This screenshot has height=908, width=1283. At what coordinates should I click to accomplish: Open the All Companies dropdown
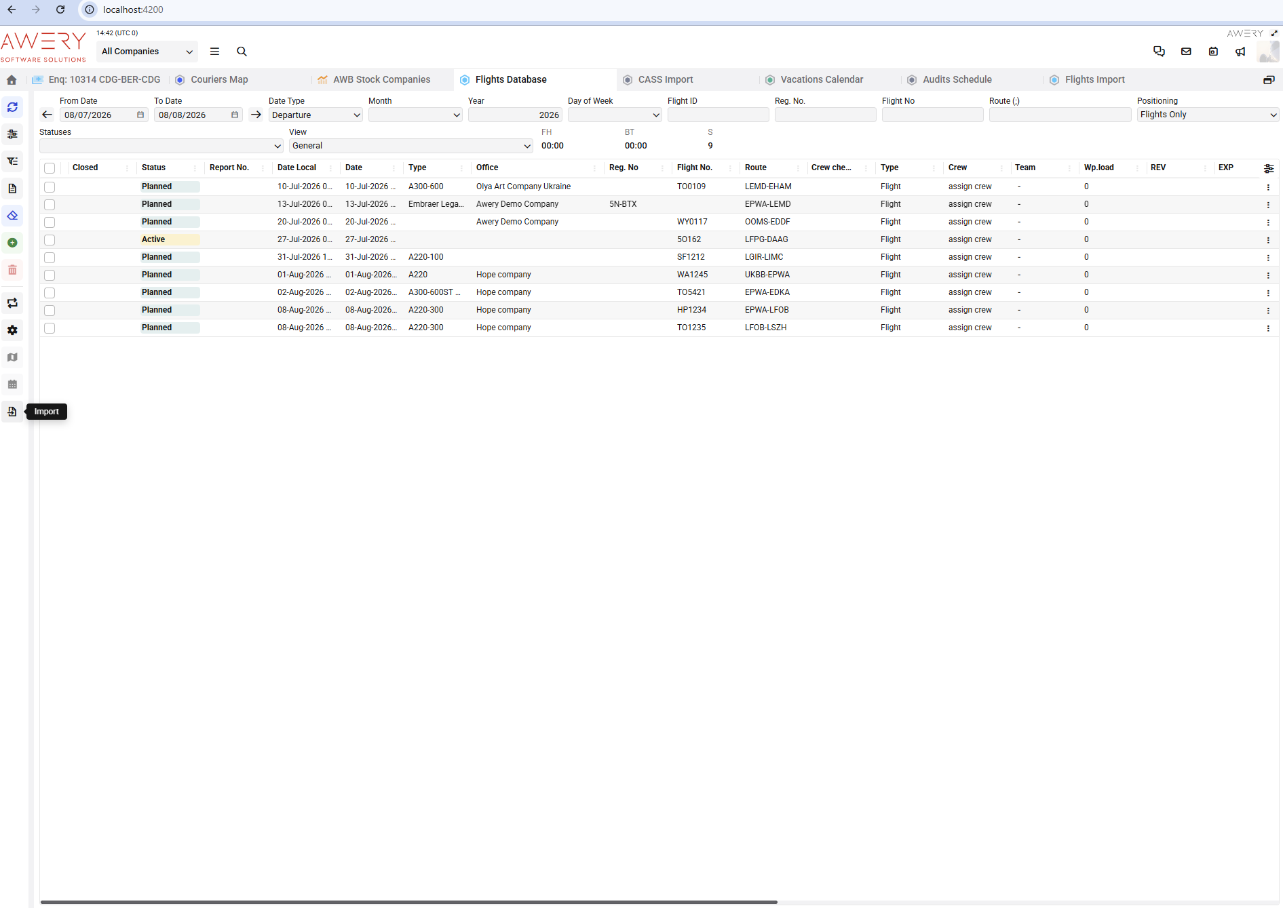(147, 52)
